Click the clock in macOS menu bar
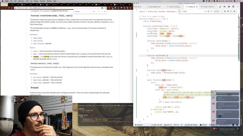The image size is (243, 136). 229,1
